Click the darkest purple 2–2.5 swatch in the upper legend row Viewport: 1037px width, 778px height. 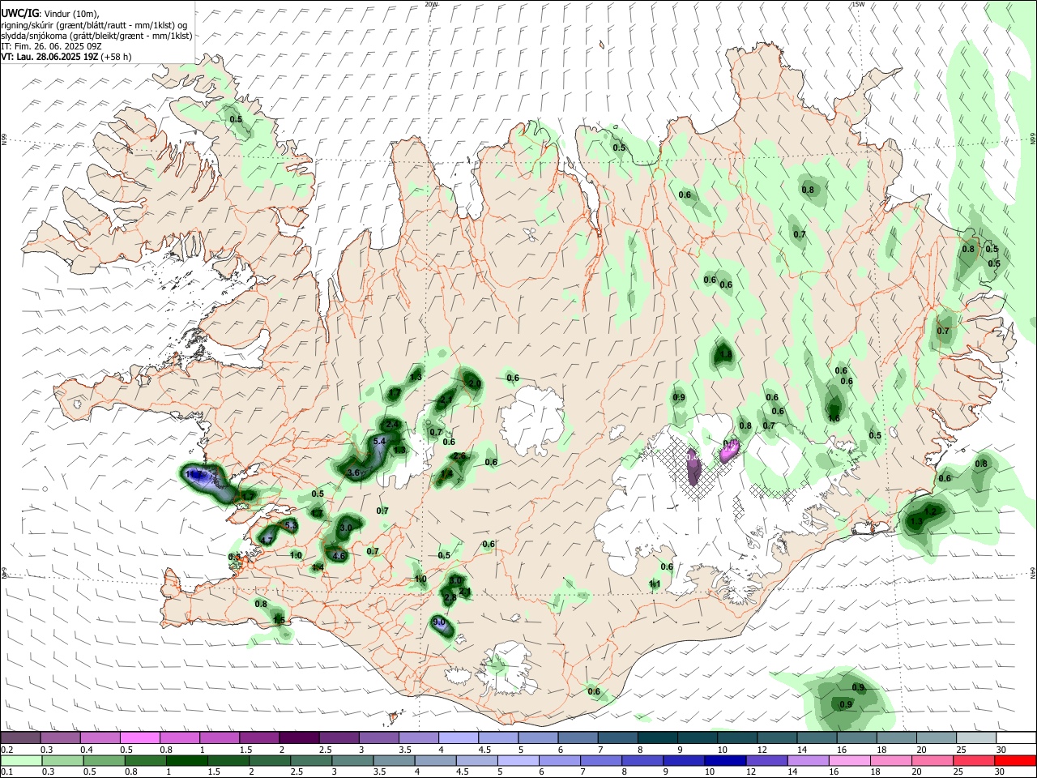click(x=299, y=737)
